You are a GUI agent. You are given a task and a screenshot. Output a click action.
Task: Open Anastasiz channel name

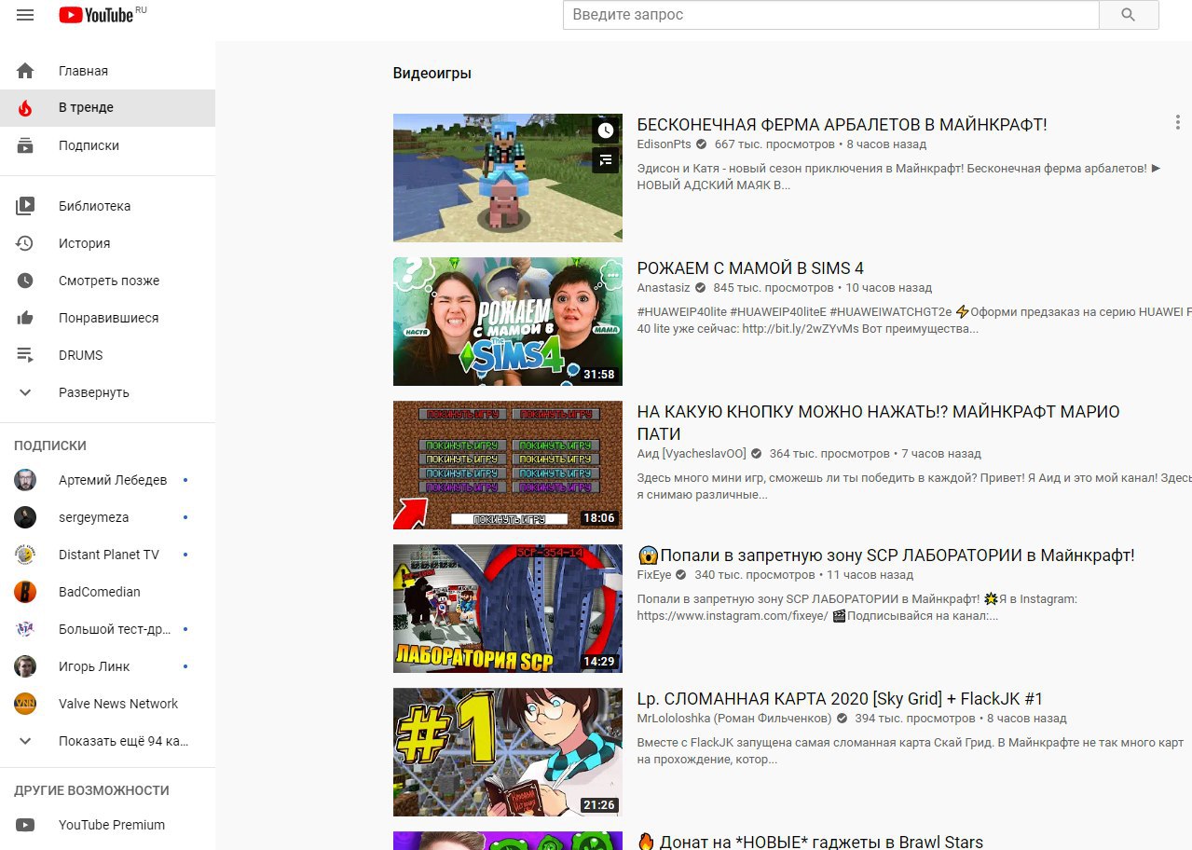click(663, 288)
